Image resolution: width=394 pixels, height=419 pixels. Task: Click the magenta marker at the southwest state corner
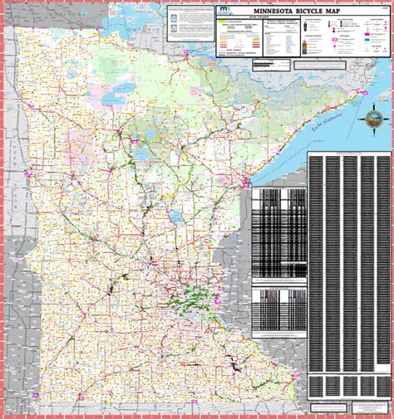[x=36, y=395]
